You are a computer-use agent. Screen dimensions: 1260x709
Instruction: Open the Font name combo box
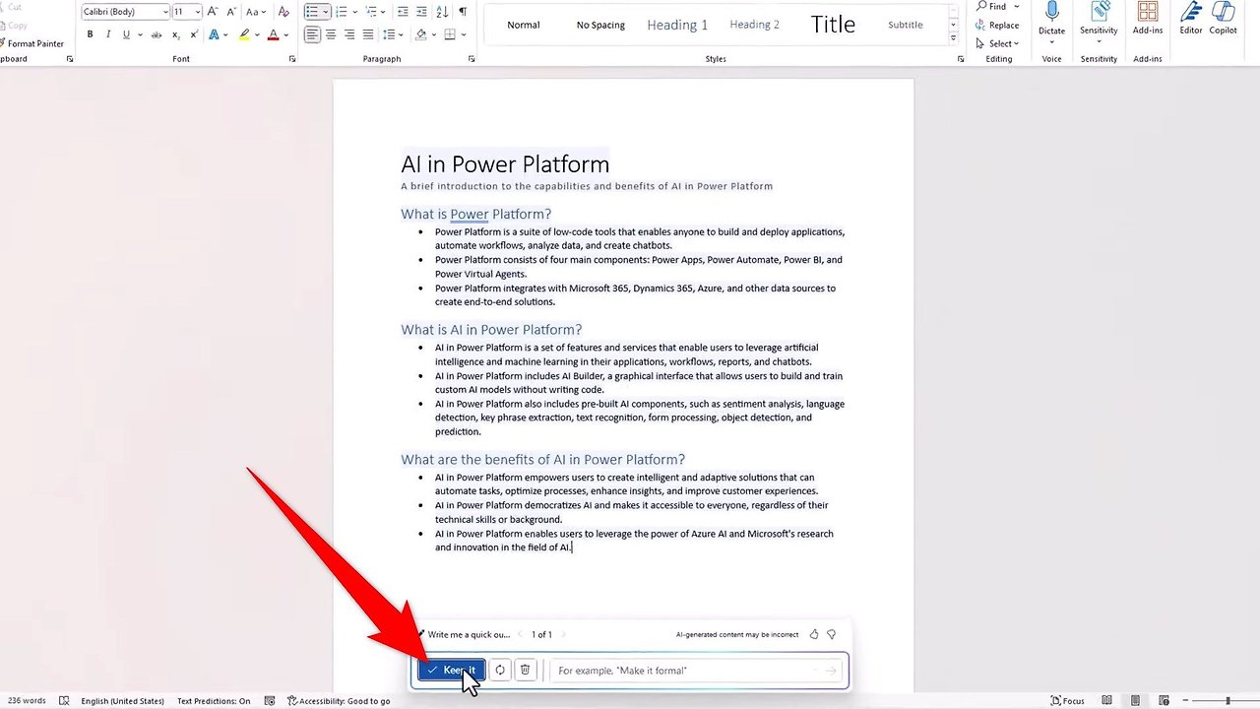[x=125, y=12]
